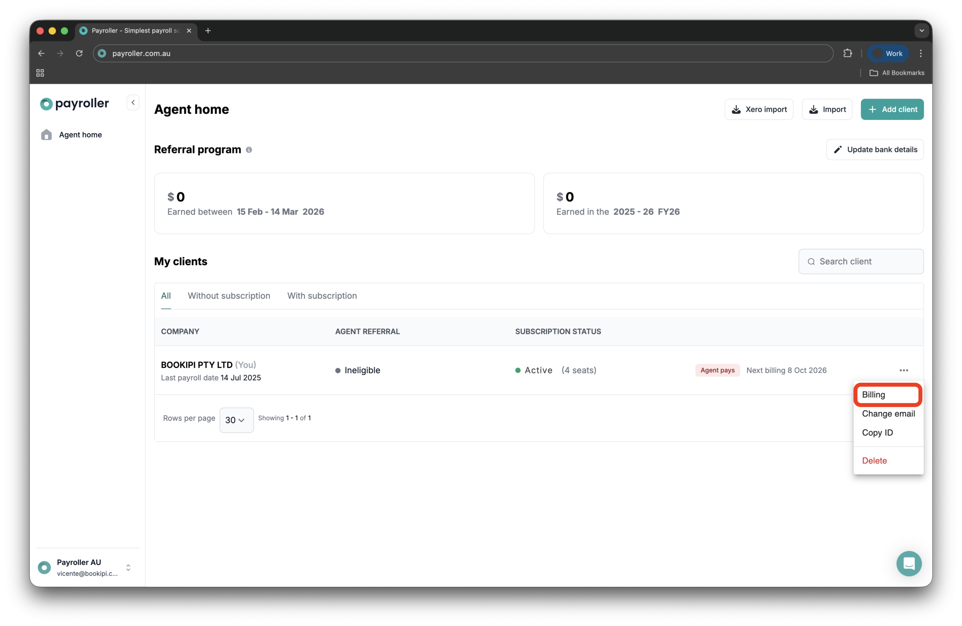Image resolution: width=962 pixels, height=626 pixels.
Task: Select the Agent home icon
Action: click(x=46, y=135)
